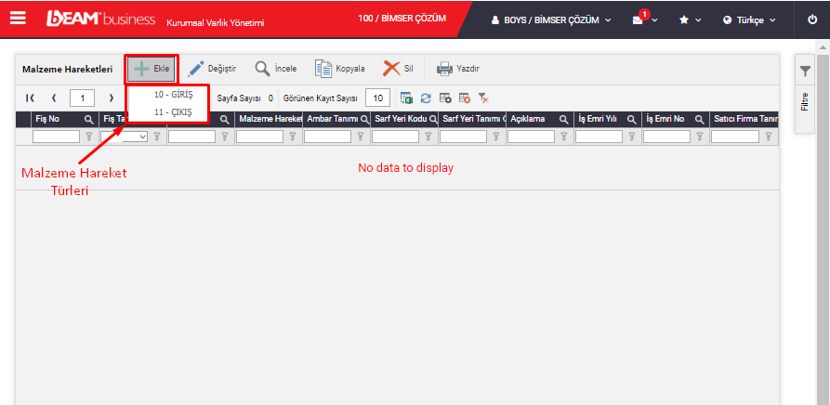The image size is (830, 405).
Task: Export the grid to Excel
Action: [406, 98]
